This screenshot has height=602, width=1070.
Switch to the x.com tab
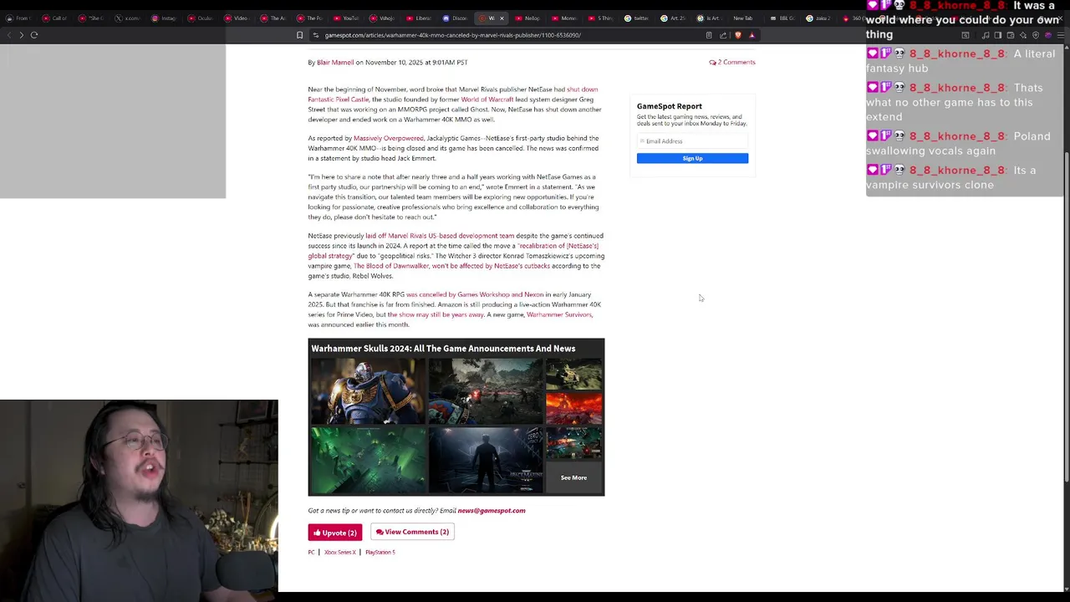tap(128, 18)
